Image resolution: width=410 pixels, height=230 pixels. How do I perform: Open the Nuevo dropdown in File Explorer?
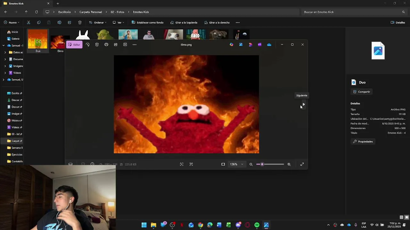click(12, 23)
